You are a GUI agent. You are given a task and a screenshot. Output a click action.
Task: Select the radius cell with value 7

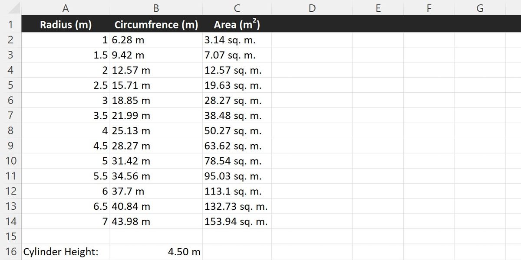[66, 221]
